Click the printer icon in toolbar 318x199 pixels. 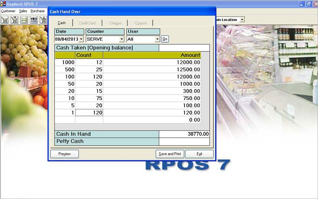24,19
